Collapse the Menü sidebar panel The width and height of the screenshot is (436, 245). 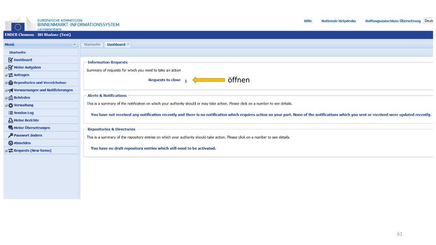(75, 44)
